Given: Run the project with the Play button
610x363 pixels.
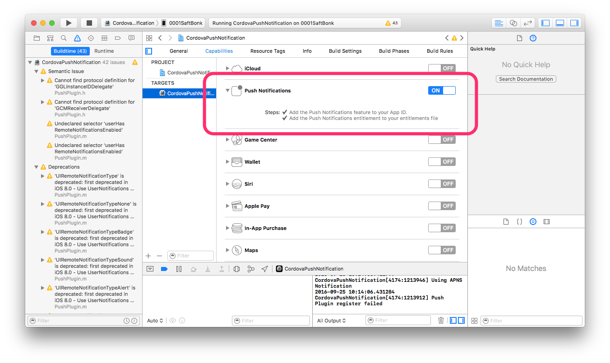Looking at the screenshot, I should coord(69,23).
